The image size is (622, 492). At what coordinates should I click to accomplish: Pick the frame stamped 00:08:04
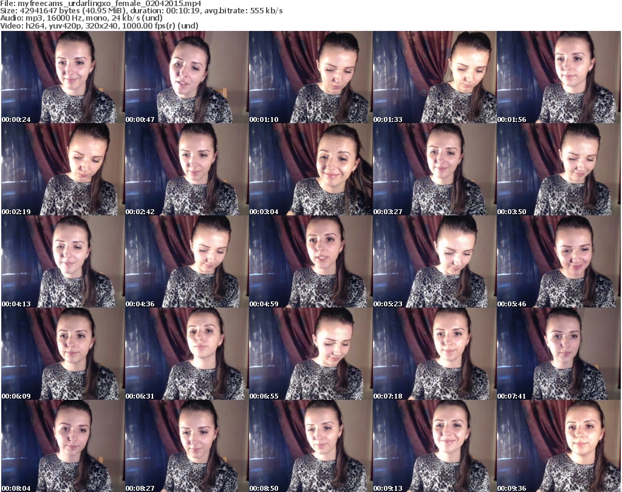[x=63, y=446]
